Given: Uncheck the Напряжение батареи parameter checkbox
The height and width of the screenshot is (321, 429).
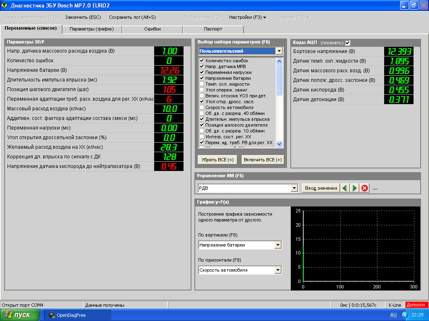Looking at the screenshot, I should click(x=202, y=78).
